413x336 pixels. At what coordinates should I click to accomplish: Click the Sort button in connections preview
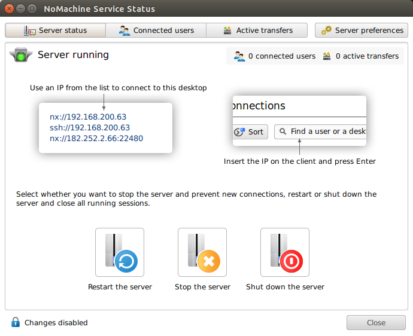click(250, 132)
